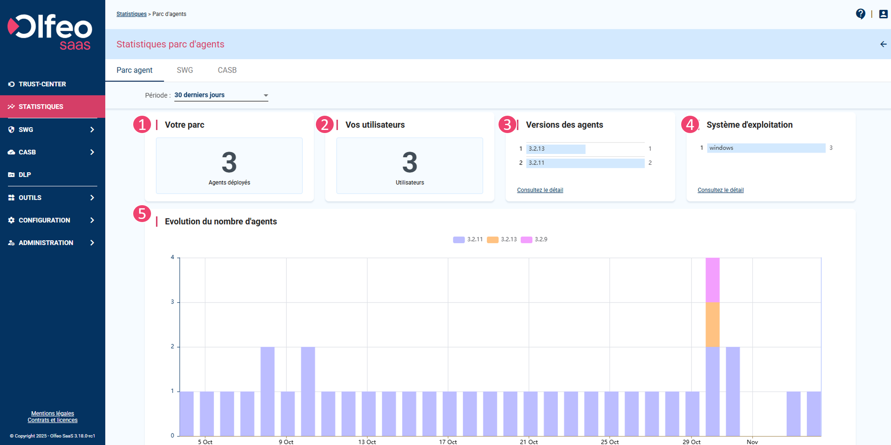The width and height of the screenshot is (891, 445).
Task: Click the Configuration gear icon
Action: pos(11,220)
